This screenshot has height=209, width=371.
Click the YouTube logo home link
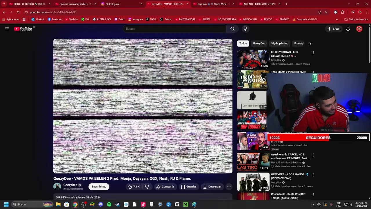pos(23,29)
